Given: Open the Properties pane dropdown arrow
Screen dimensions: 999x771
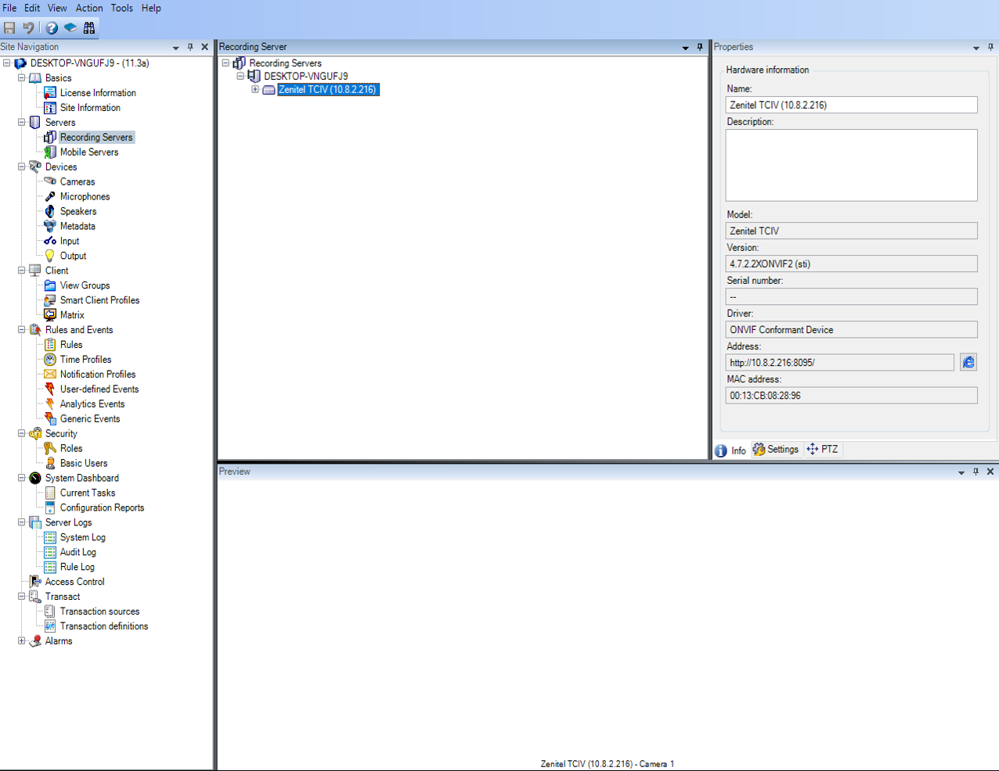Looking at the screenshot, I should point(976,48).
